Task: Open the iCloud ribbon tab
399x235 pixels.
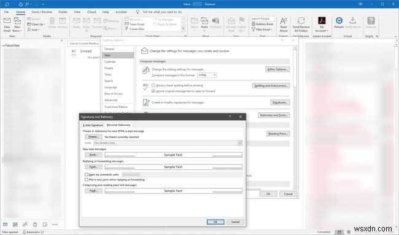Action: click(x=91, y=12)
